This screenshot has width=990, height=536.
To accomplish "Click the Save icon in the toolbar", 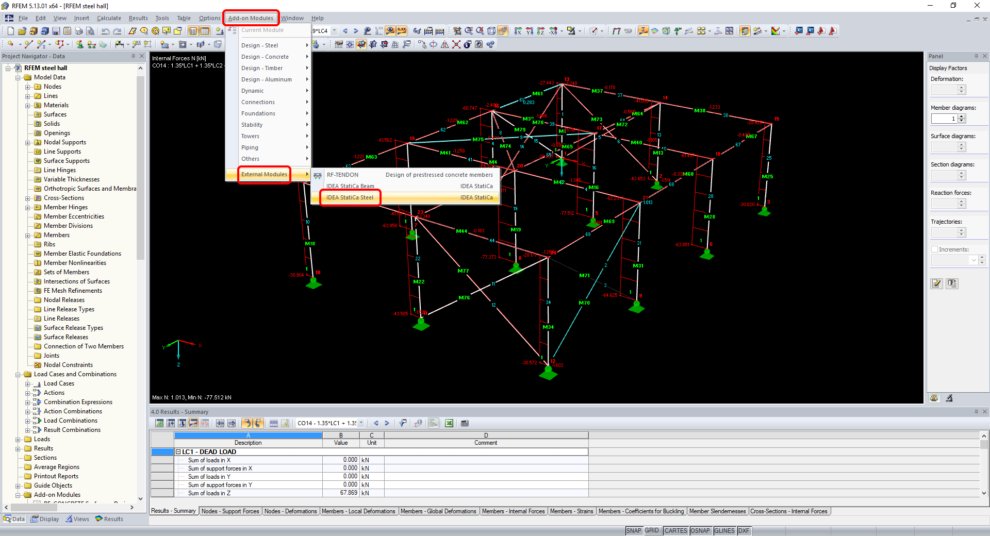I will pos(56,31).
